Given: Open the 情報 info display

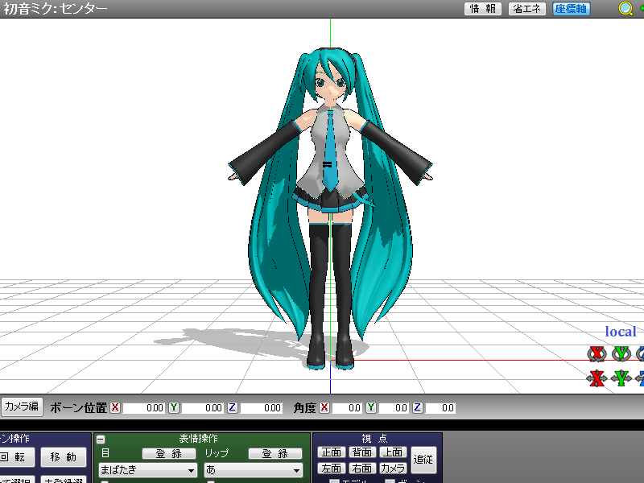Looking at the screenshot, I should click(482, 9).
